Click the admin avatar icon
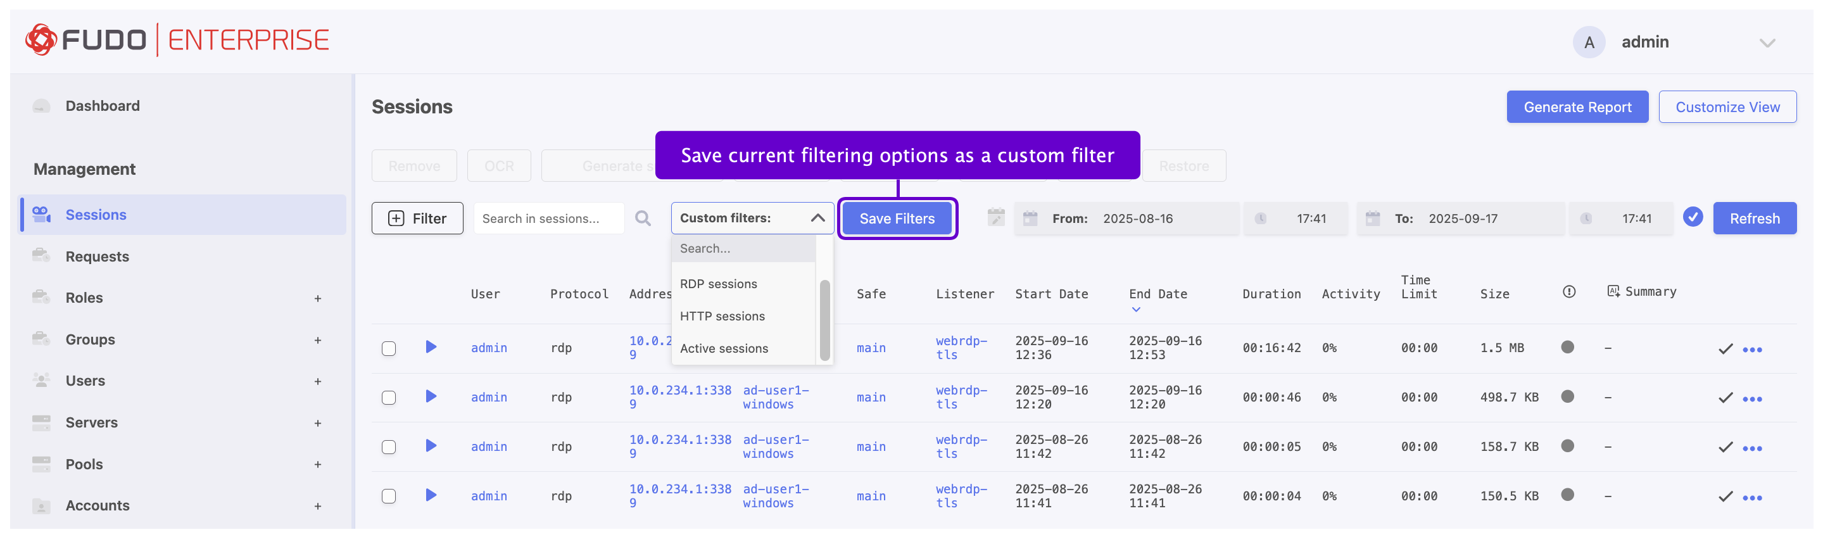The height and width of the screenshot is (544, 1823). coord(1589,42)
